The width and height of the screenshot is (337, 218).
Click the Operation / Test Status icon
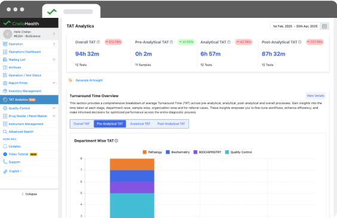tap(5, 75)
